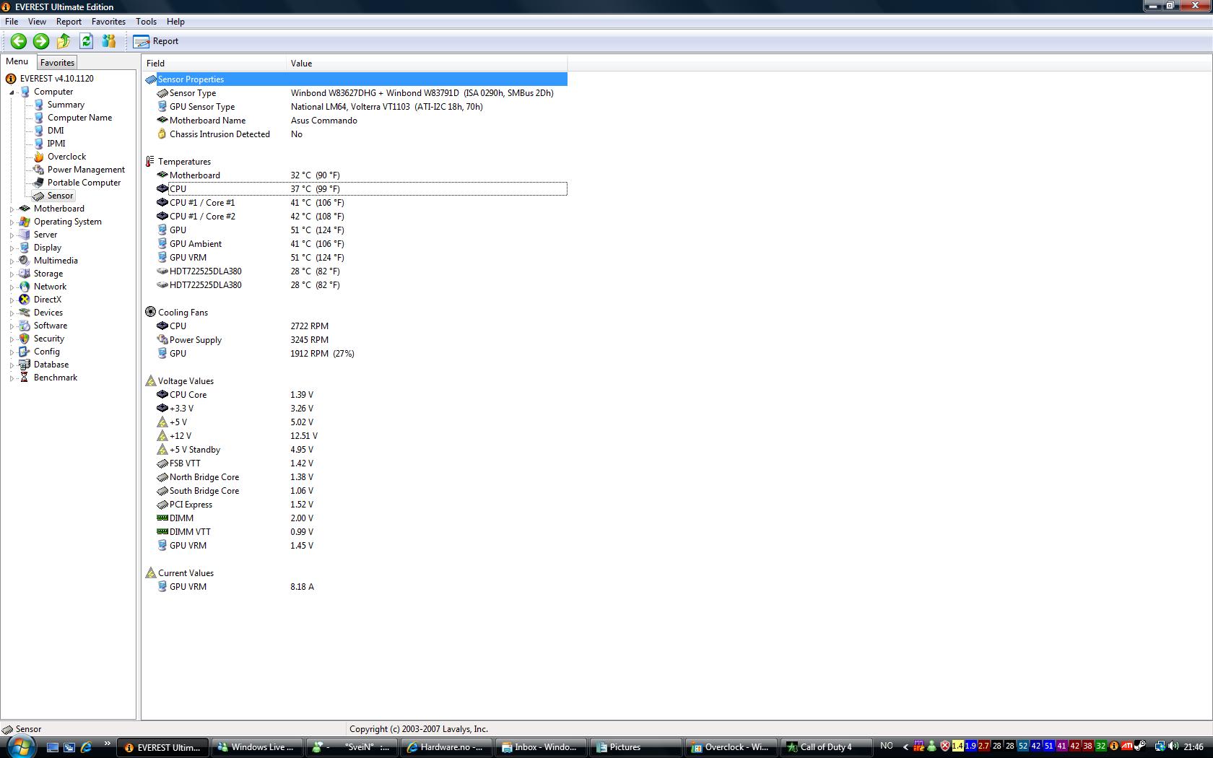Click the system tray clock showing 21:46
The image size is (1213, 758).
[1193, 747]
